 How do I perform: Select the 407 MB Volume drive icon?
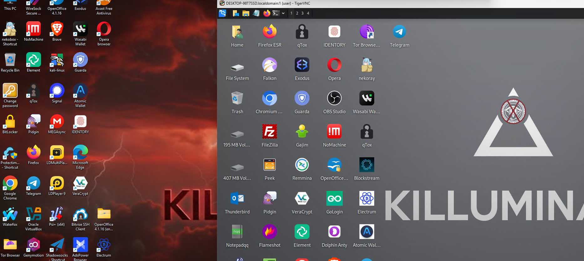(x=237, y=171)
